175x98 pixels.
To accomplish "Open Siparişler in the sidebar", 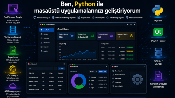I will [x=47, y=38].
